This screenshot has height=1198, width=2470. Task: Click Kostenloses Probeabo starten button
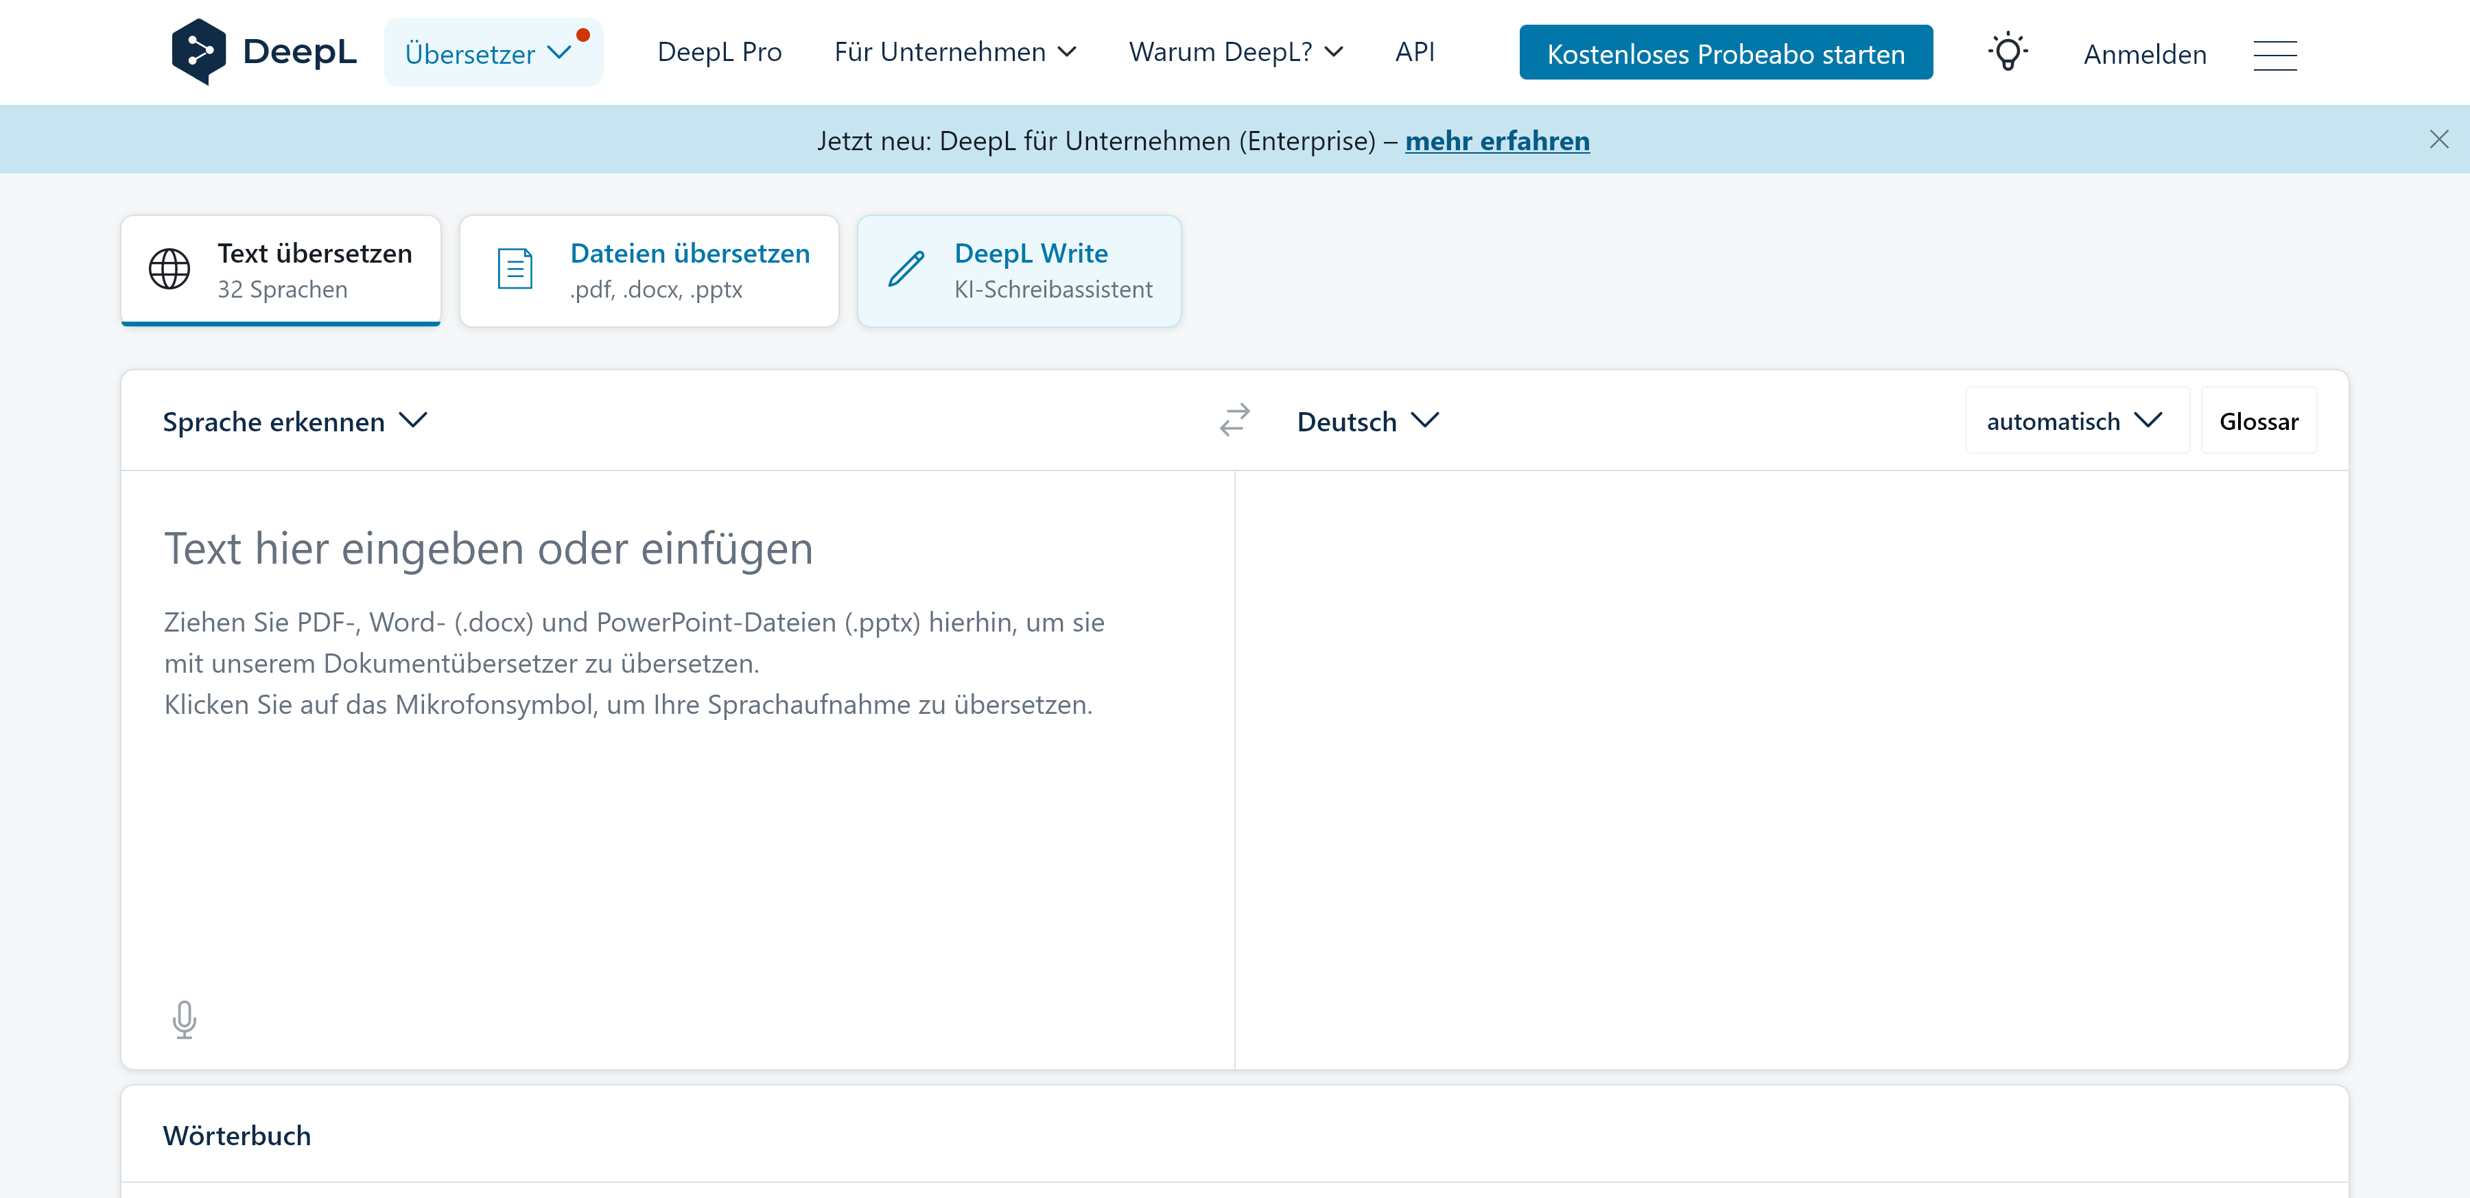(x=1725, y=53)
